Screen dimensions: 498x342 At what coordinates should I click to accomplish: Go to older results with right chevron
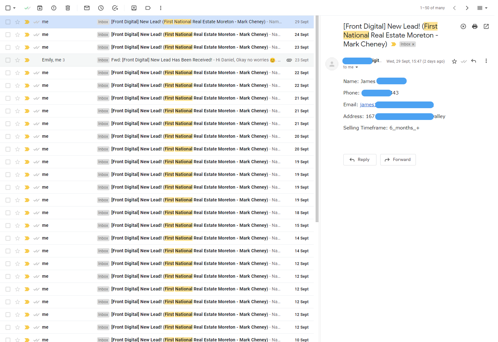(467, 8)
